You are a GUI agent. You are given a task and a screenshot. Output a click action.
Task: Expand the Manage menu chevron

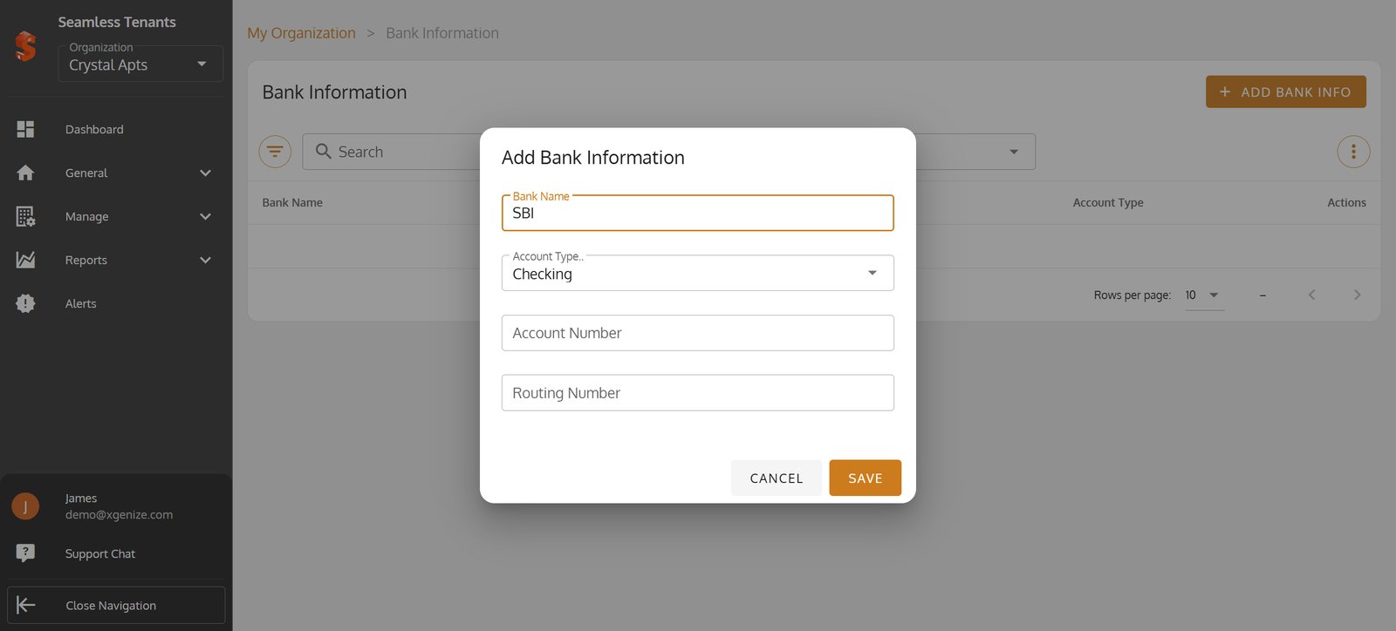click(206, 216)
